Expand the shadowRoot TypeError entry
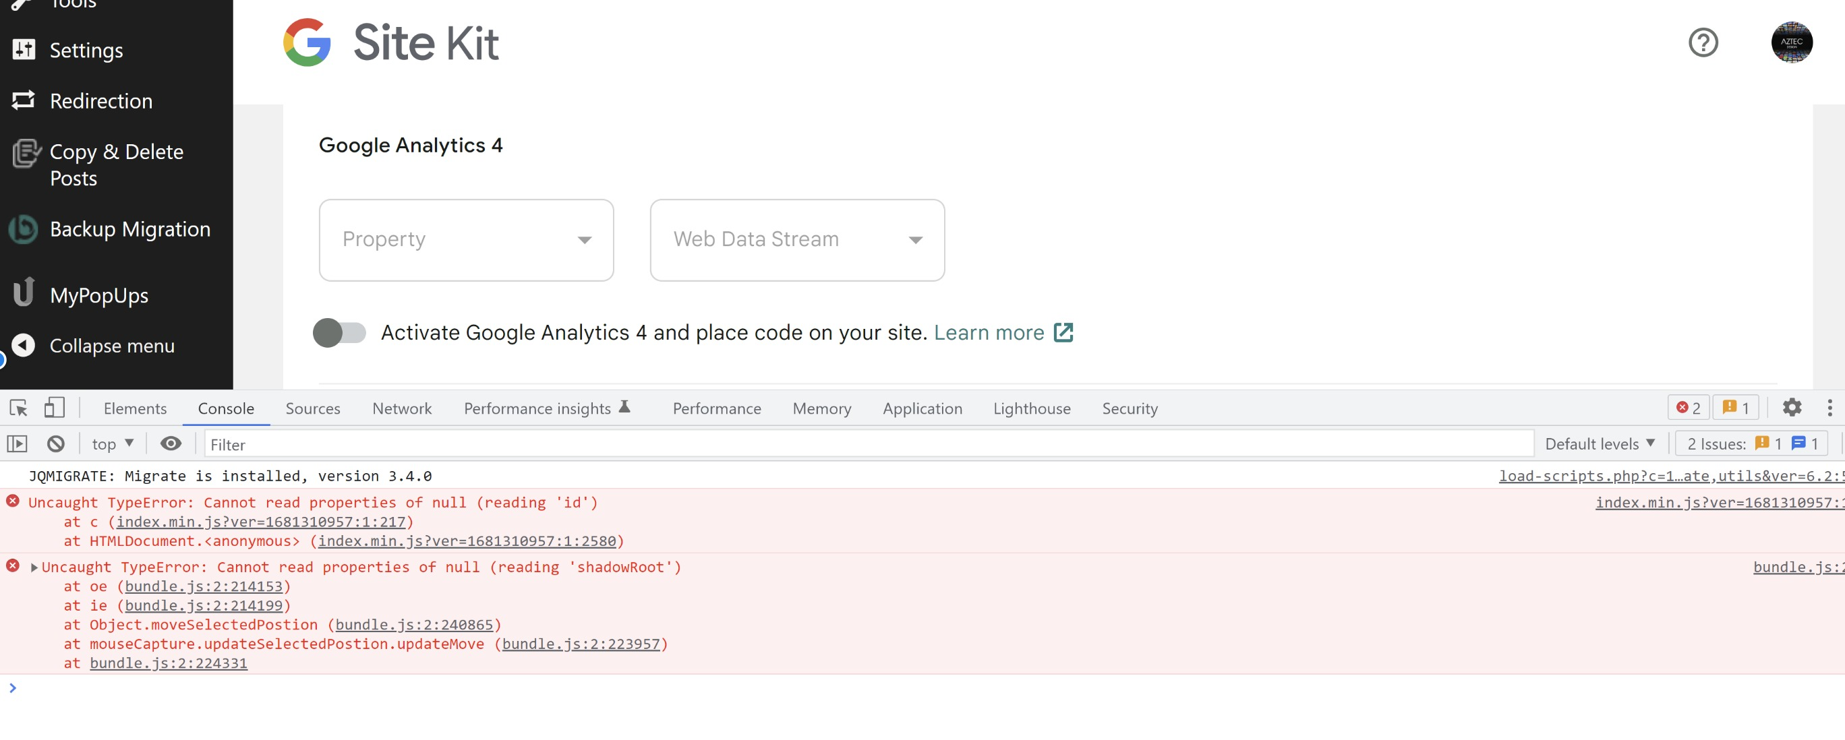The width and height of the screenshot is (1845, 740). click(x=33, y=567)
